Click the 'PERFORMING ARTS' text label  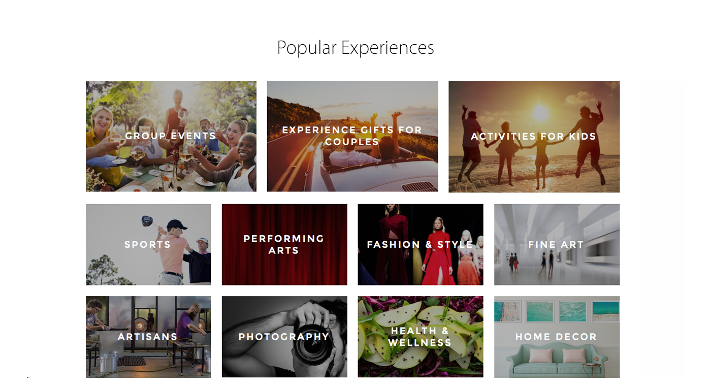[284, 244]
